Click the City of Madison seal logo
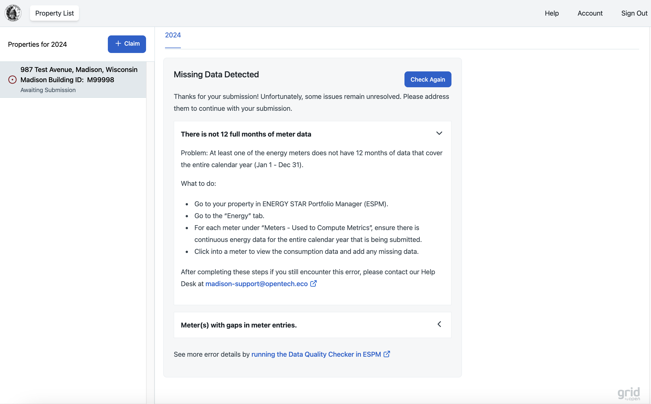The width and height of the screenshot is (651, 404). (x=13, y=13)
